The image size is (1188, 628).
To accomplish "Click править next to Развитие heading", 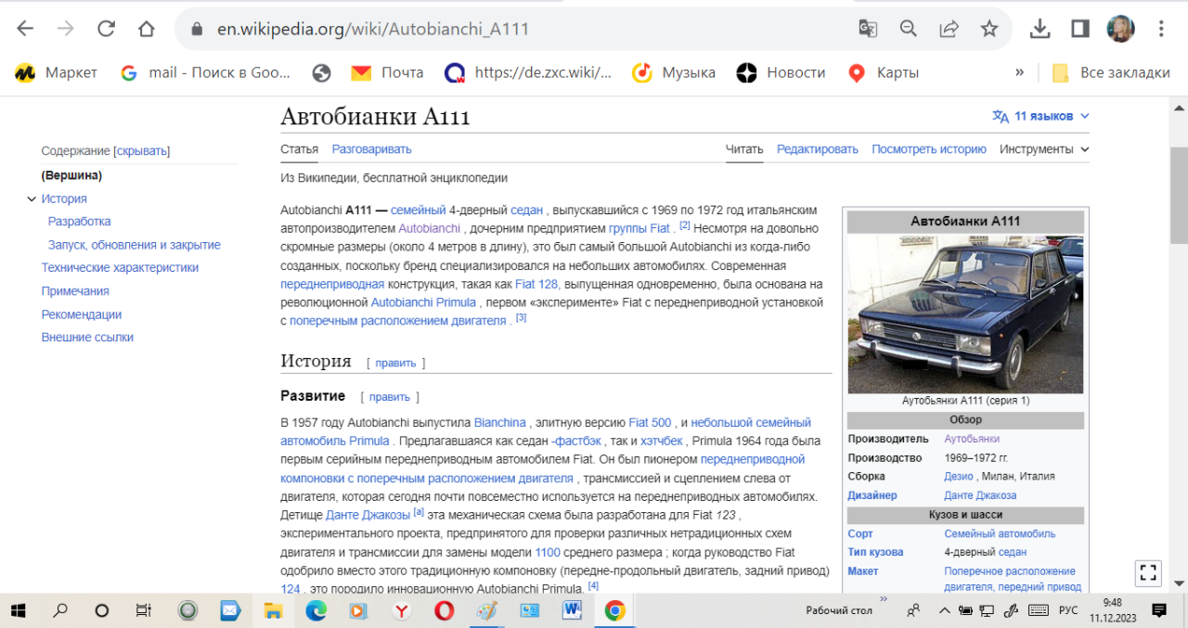I will [390, 396].
